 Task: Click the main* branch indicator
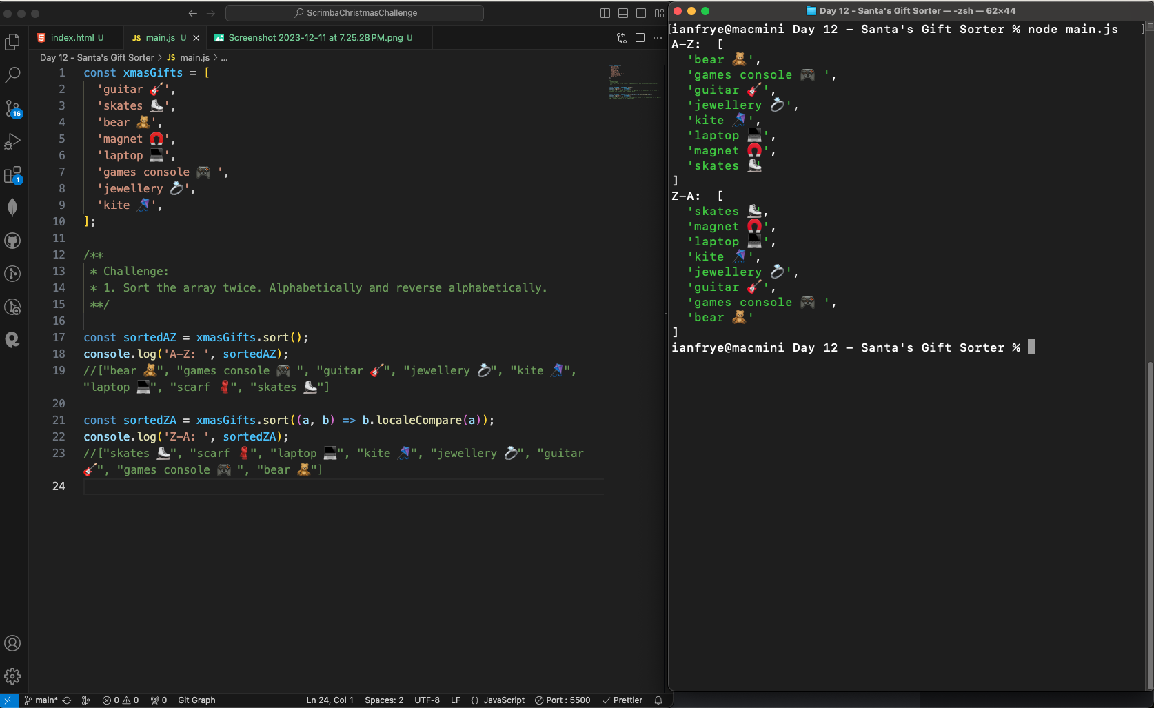43,700
